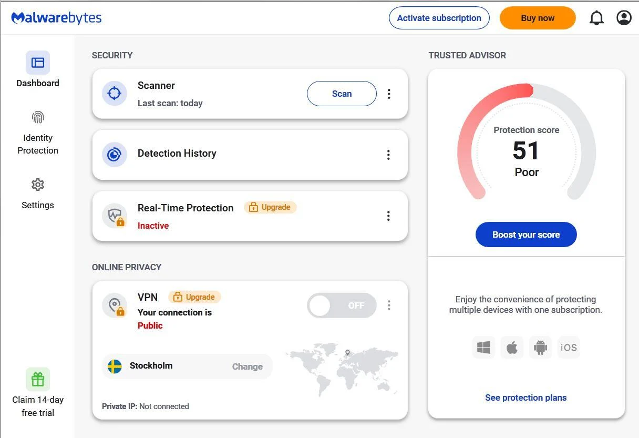Open VPN three-dot options menu
The image size is (639, 438).
point(389,305)
